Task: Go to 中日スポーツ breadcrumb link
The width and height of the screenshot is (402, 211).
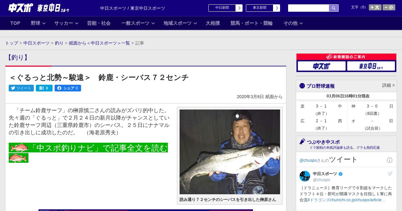Action: [36, 43]
